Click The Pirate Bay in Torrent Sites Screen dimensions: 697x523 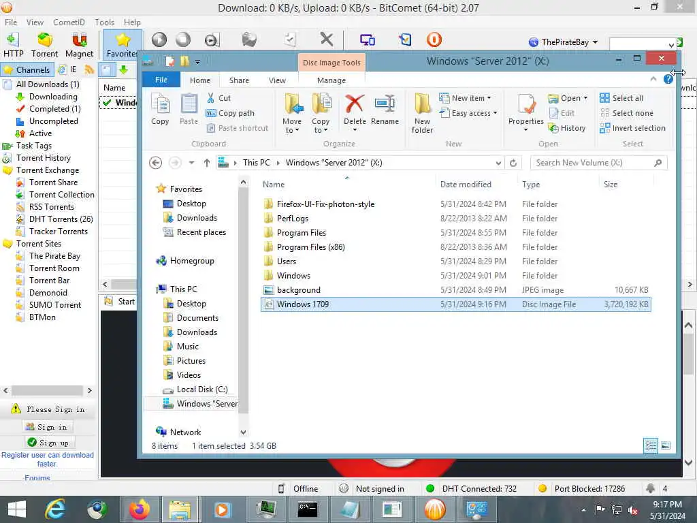[x=54, y=256]
